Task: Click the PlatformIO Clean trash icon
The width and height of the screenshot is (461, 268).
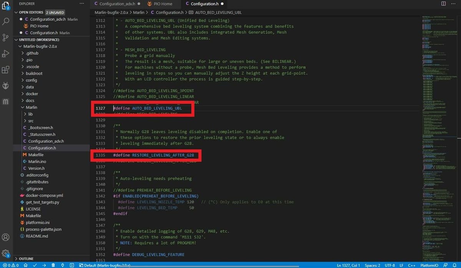Action: coord(53,265)
